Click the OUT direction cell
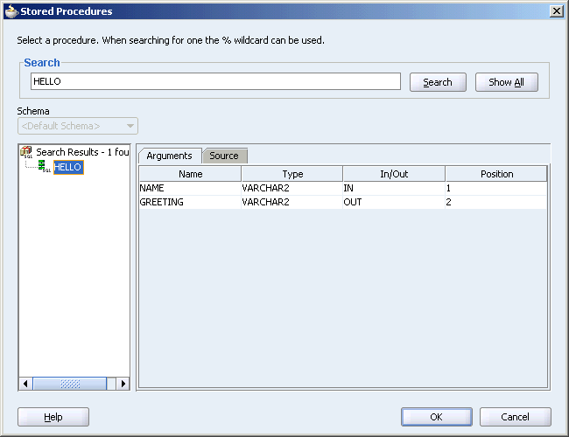569x437 pixels. [x=394, y=202]
